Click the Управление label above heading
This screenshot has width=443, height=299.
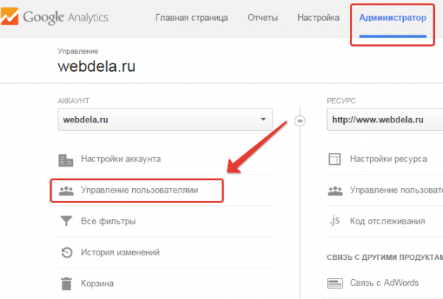78,51
